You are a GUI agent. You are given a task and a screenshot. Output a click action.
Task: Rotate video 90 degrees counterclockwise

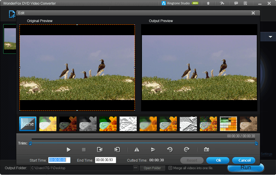[x=170, y=150]
